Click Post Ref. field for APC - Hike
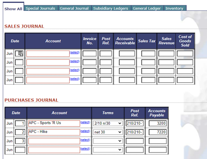 click(x=135, y=132)
